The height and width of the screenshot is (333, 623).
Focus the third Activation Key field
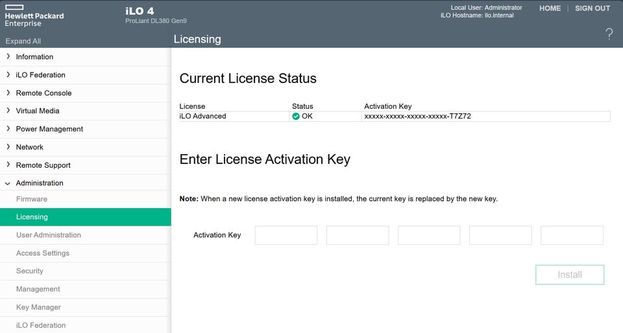429,235
